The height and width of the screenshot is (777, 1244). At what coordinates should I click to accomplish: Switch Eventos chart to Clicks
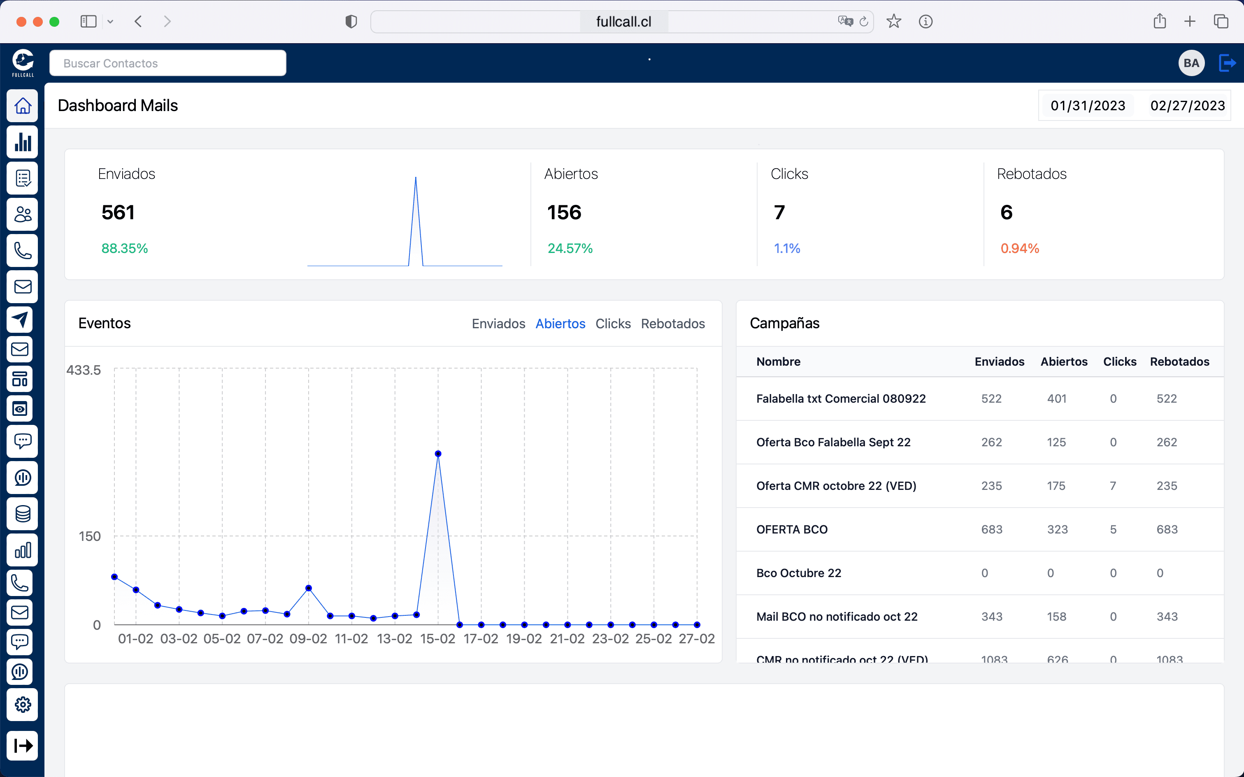613,324
